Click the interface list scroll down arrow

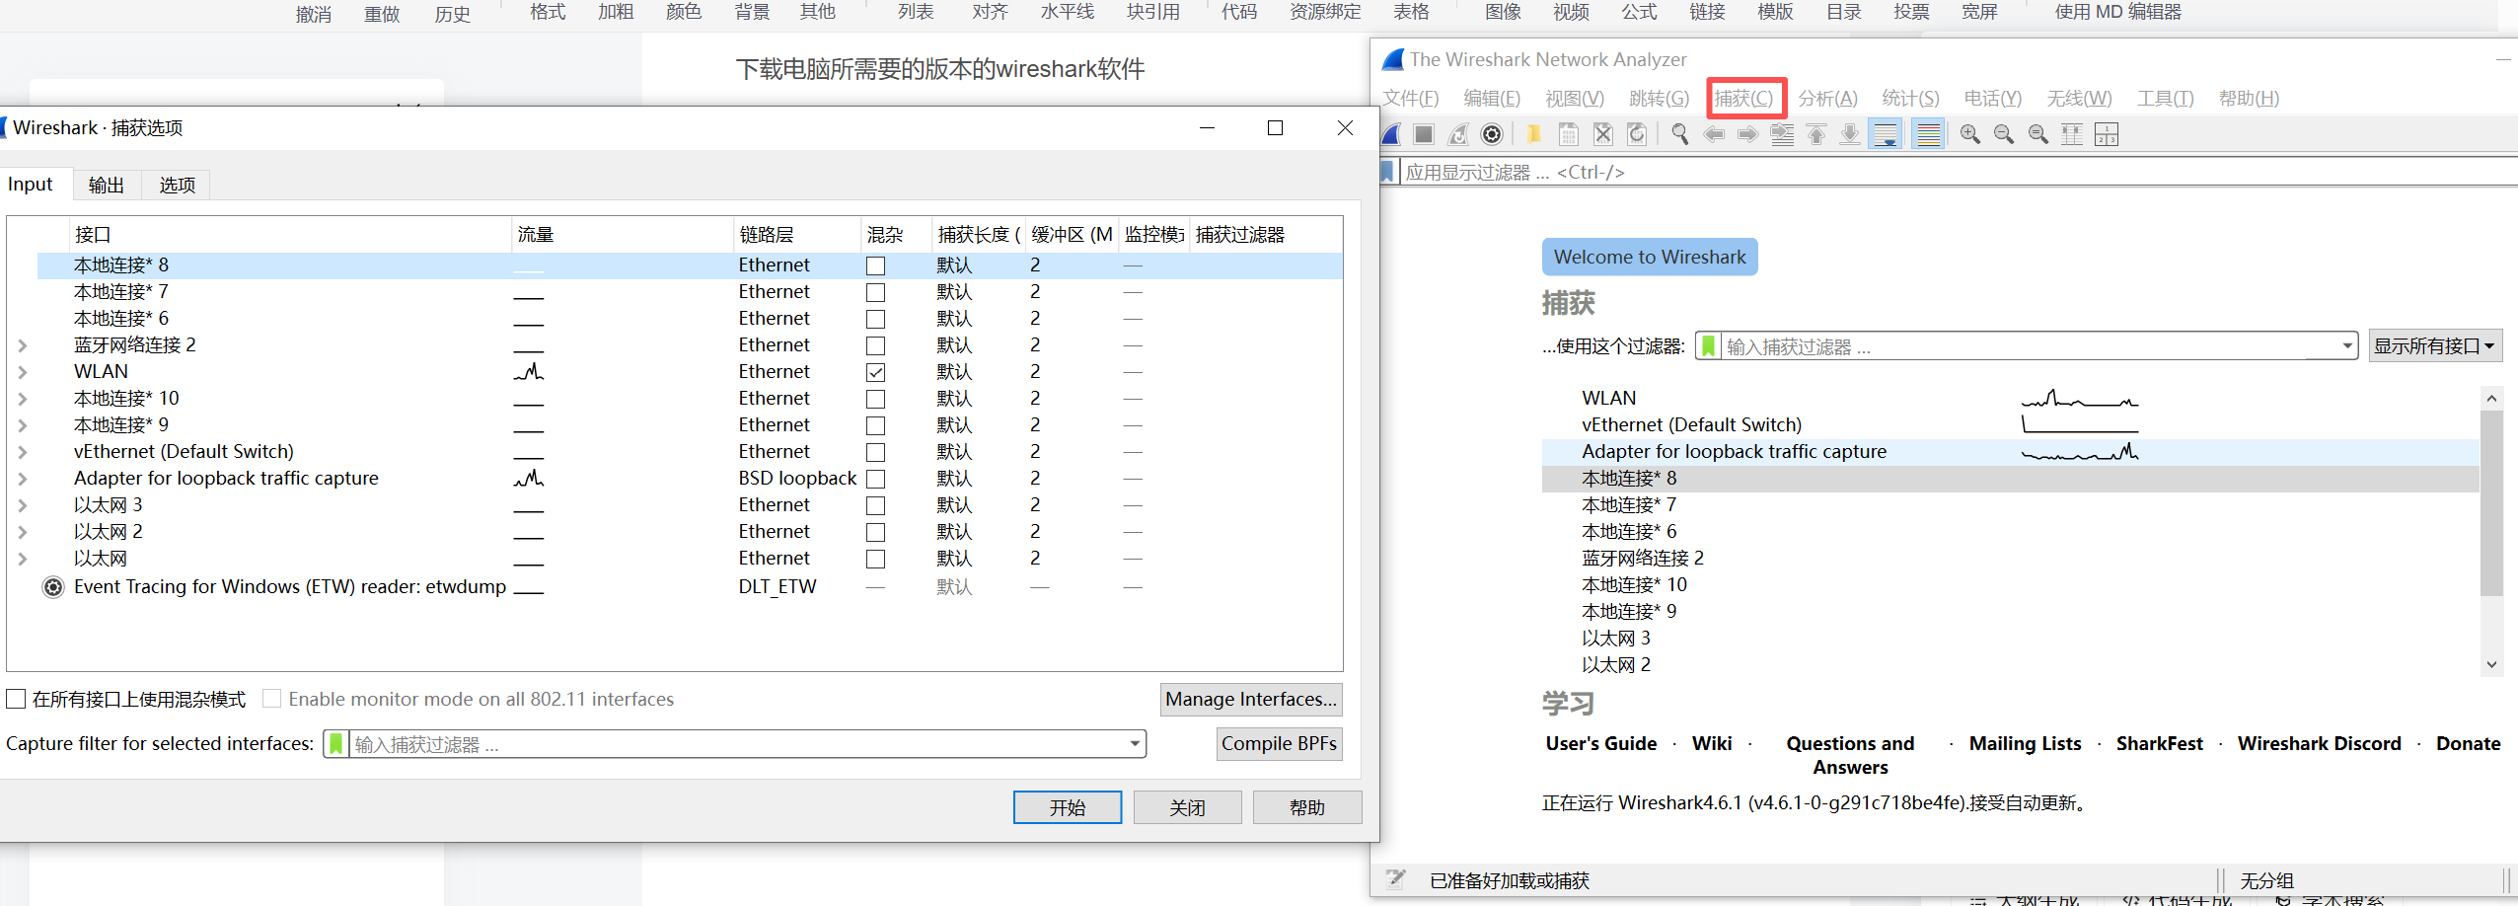[2491, 665]
